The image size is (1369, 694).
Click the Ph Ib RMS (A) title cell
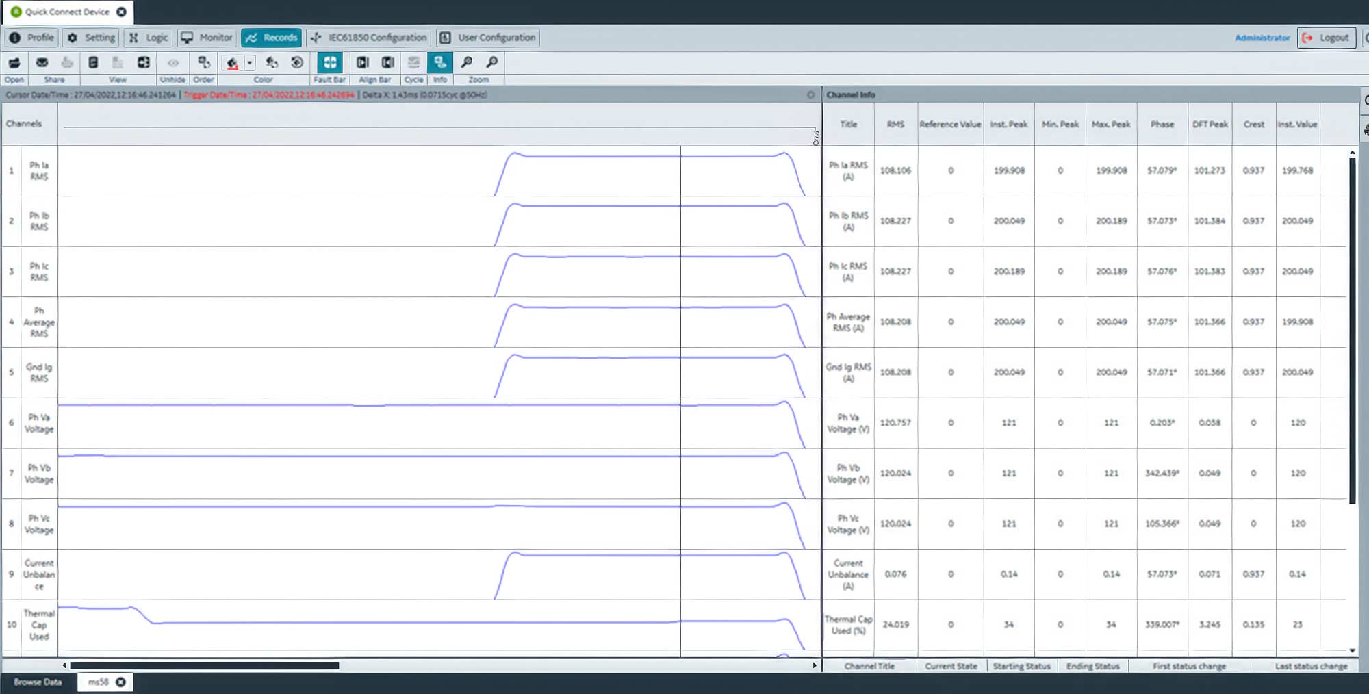coord(848,221)
